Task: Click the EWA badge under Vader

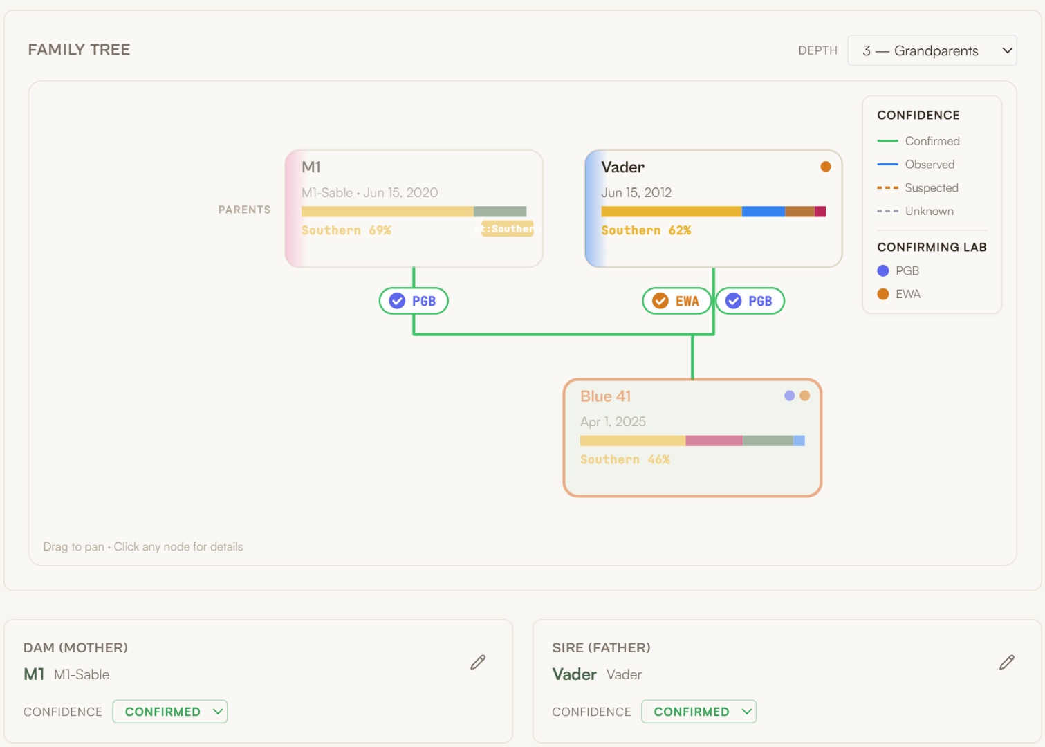Action: [x=676, y=301]
